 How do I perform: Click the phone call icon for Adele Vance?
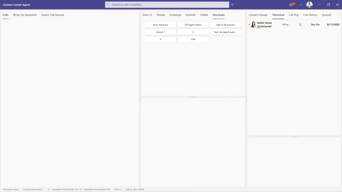pyautogui.click(x=300, y=25)
